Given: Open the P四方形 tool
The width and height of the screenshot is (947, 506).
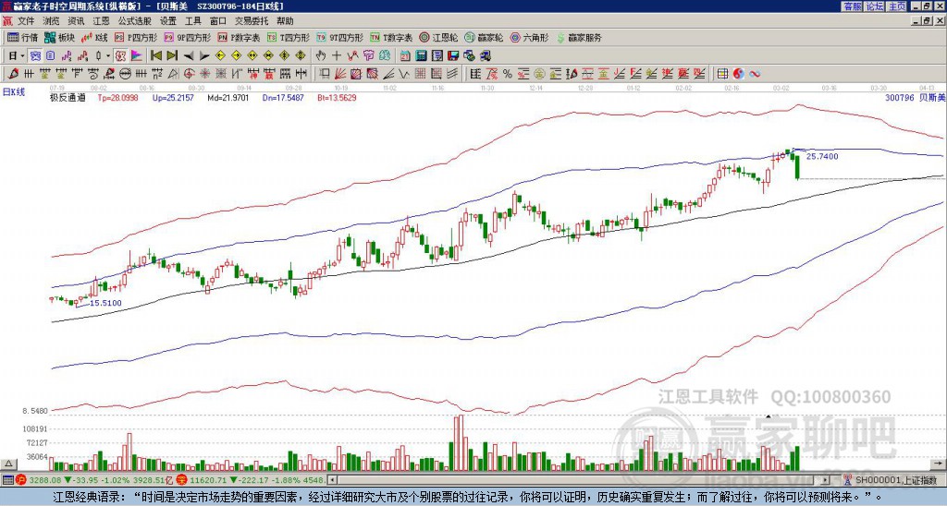Looking at the screenshot, I should [x=136, y=37].
